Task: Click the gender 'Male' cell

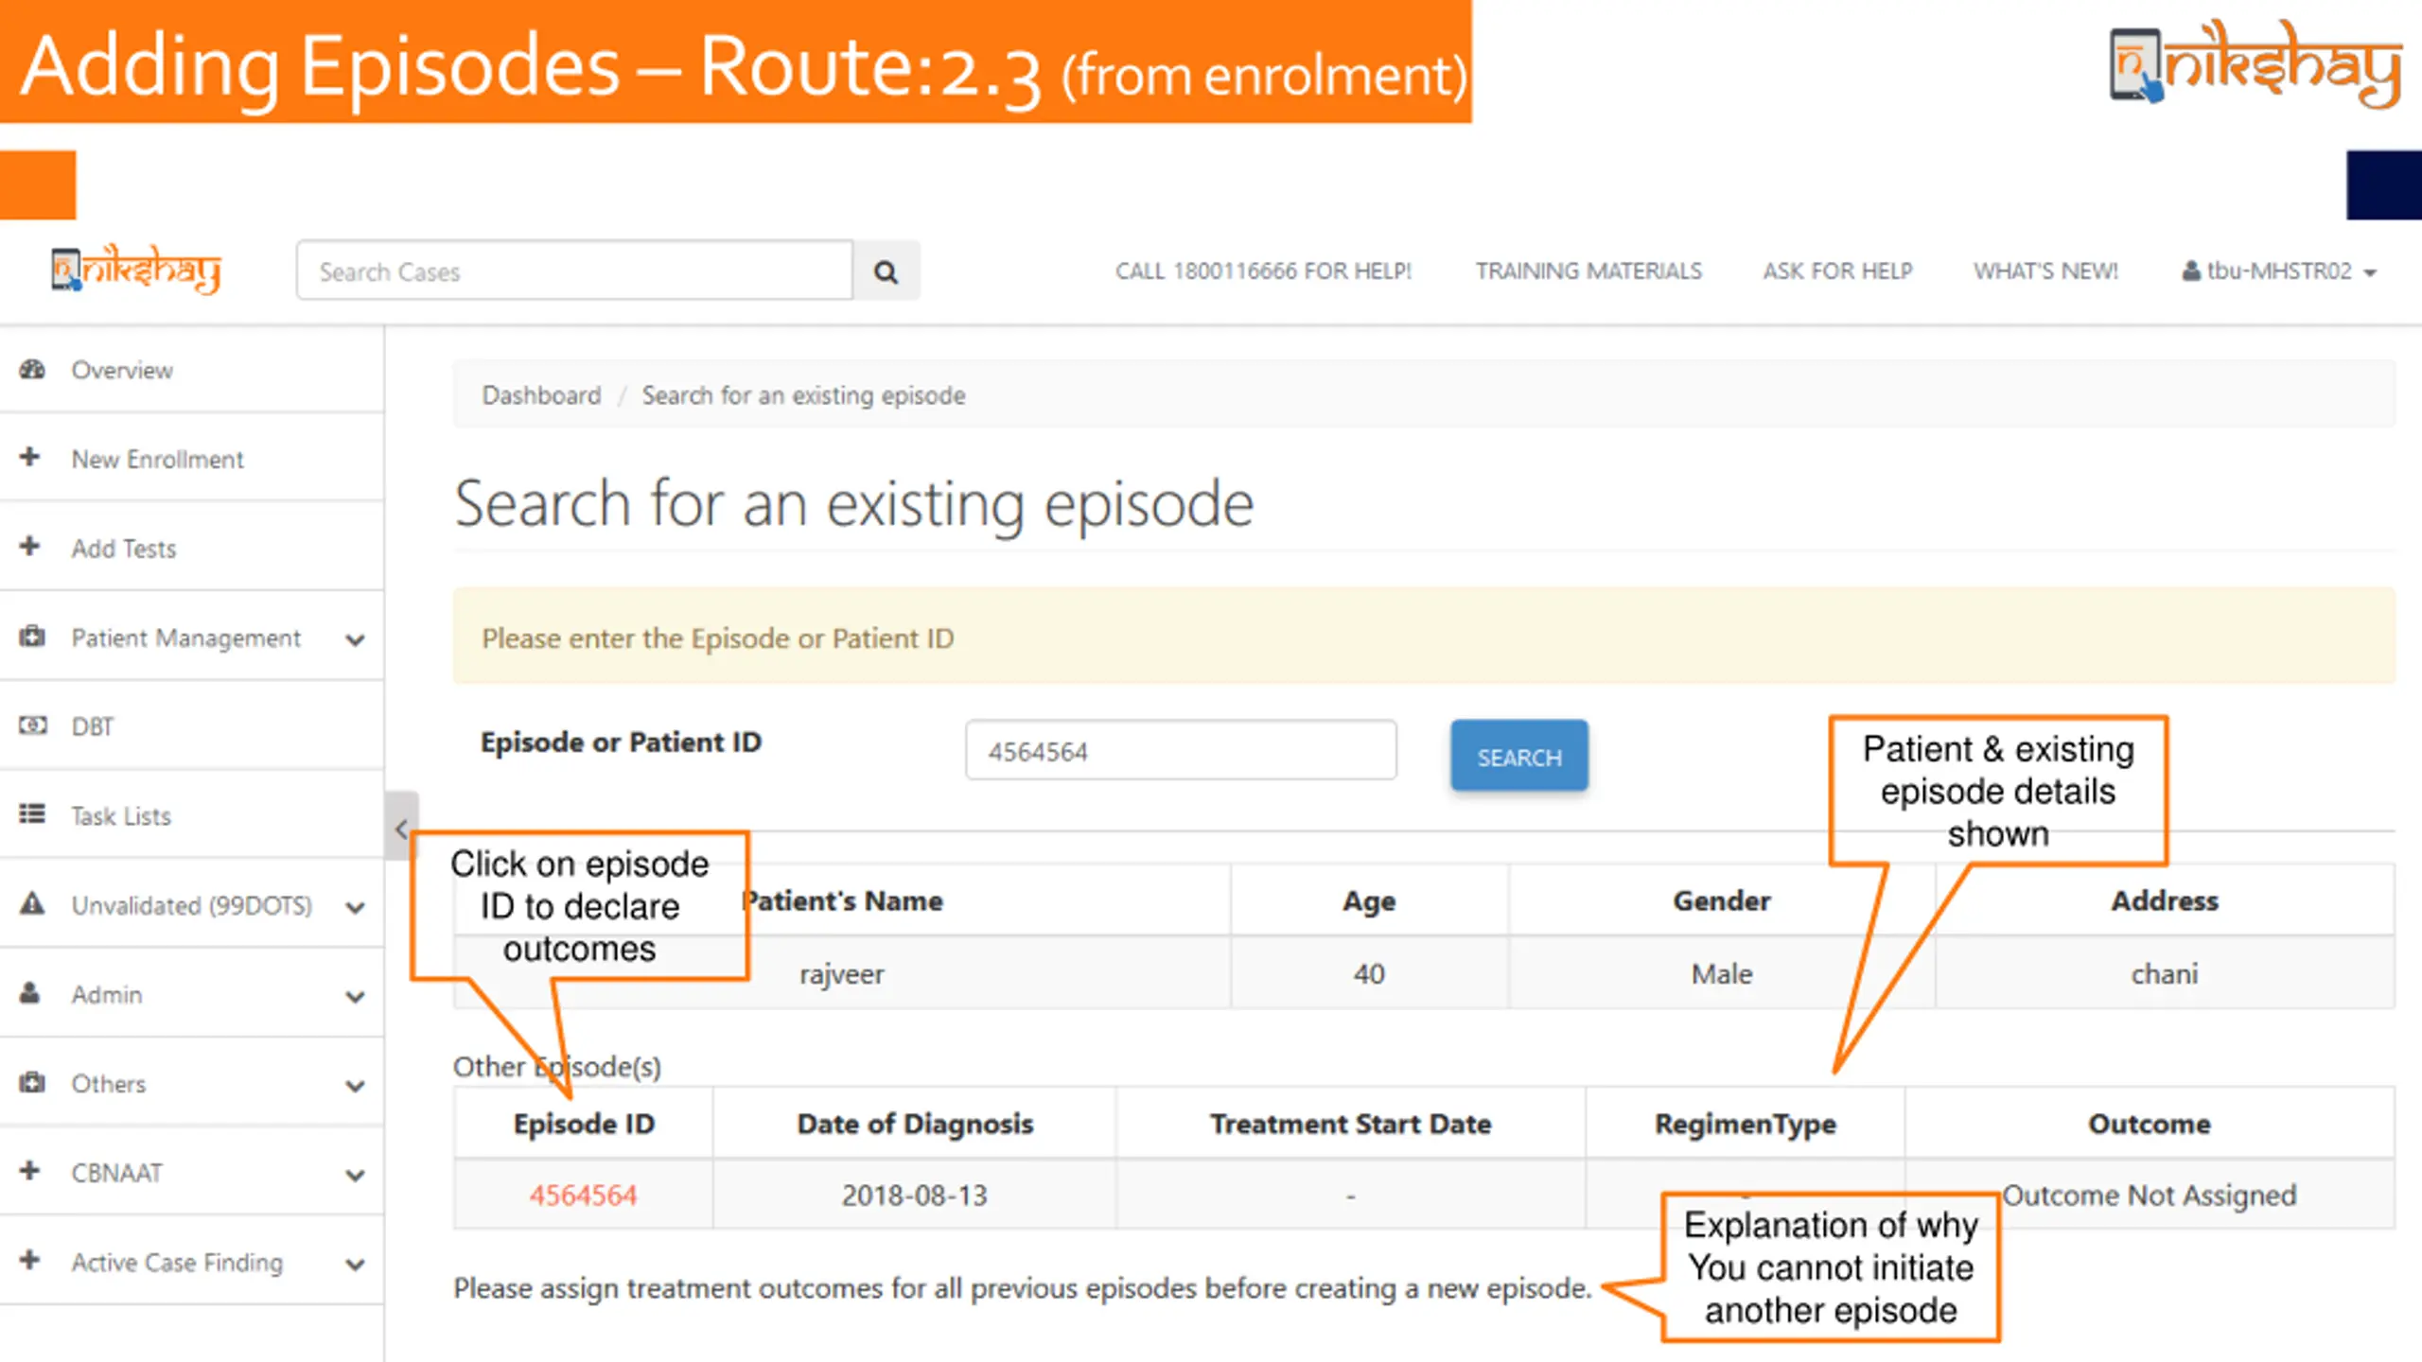Action: click(1722, 974)
